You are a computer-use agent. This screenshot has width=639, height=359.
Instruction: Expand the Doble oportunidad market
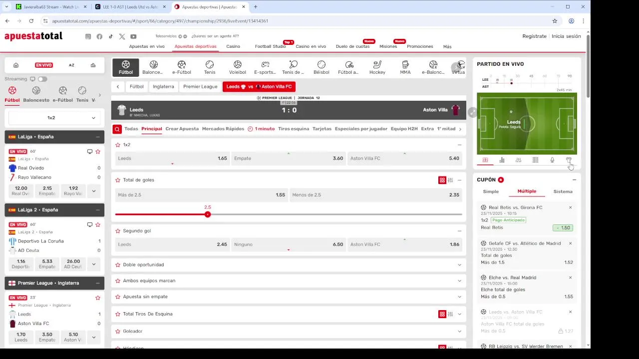tap(460, 265)
